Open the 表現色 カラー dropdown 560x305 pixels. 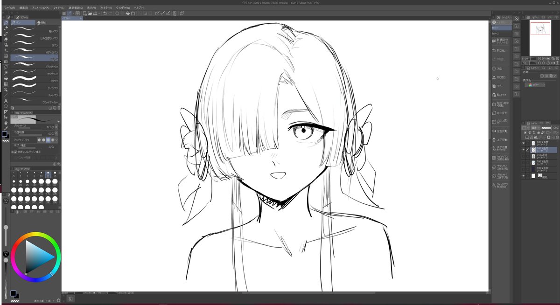click(535, 85)
